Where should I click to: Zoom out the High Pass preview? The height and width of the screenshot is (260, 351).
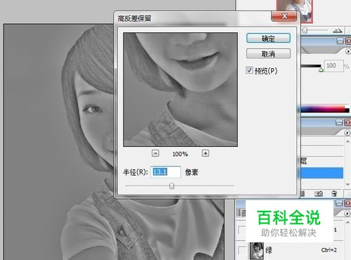tap(155, 153)
